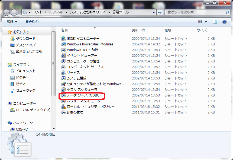Click the ローカル ディスク (C:) drive icon
The width and height of the screenshot is (233, 160).
[12, 110]
